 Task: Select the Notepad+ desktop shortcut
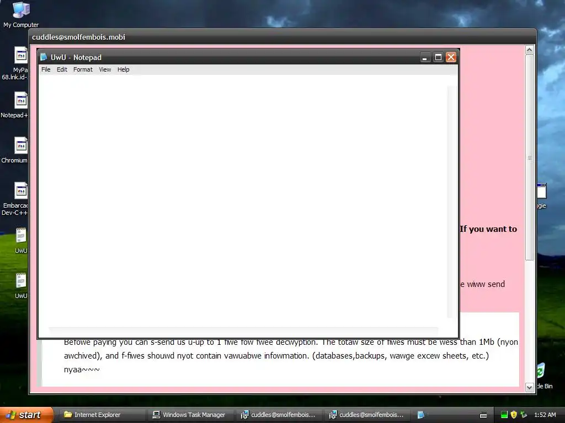[20, 105]
